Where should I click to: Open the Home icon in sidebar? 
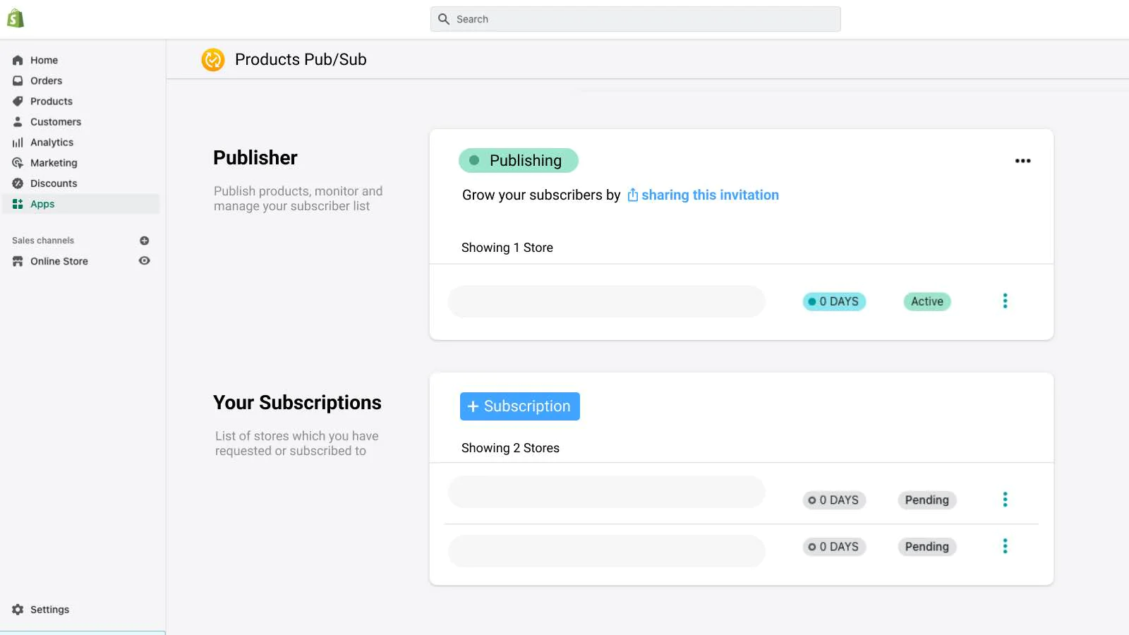point(18,61)
